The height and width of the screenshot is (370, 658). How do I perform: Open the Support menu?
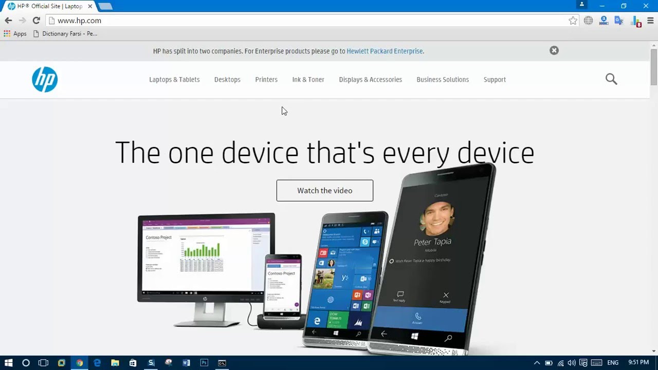click(x=495, y=80)
